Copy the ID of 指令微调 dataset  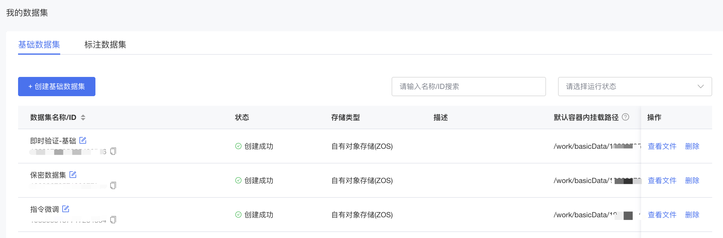click(113, 220)
